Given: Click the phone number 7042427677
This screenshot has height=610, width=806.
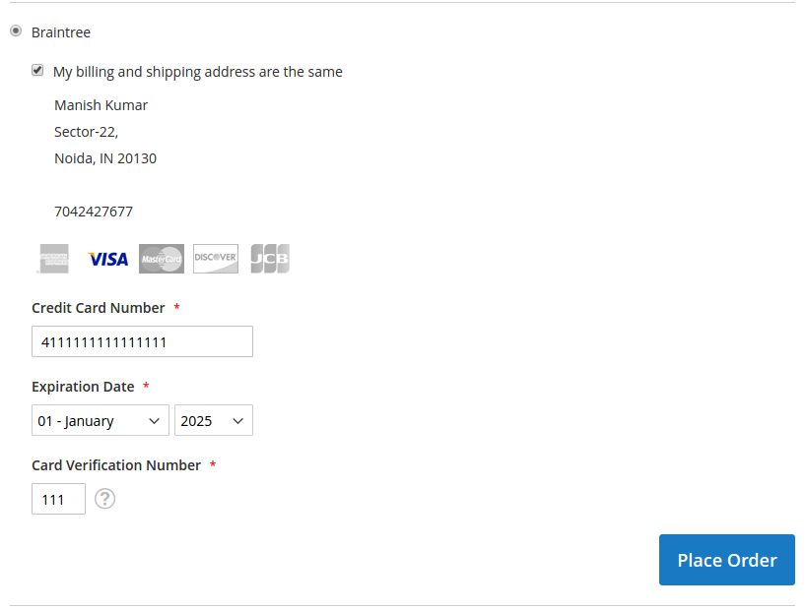Looking at the screenshot, I should pyautogui.click(x=94, y=212).
